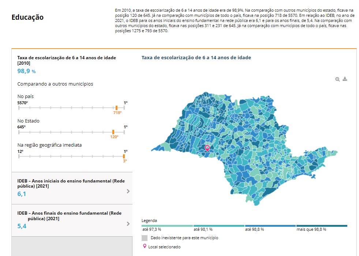Click the gray 'Dado inexistente' legend swatch
Screen dimensions: 359x256
(145, 238)
